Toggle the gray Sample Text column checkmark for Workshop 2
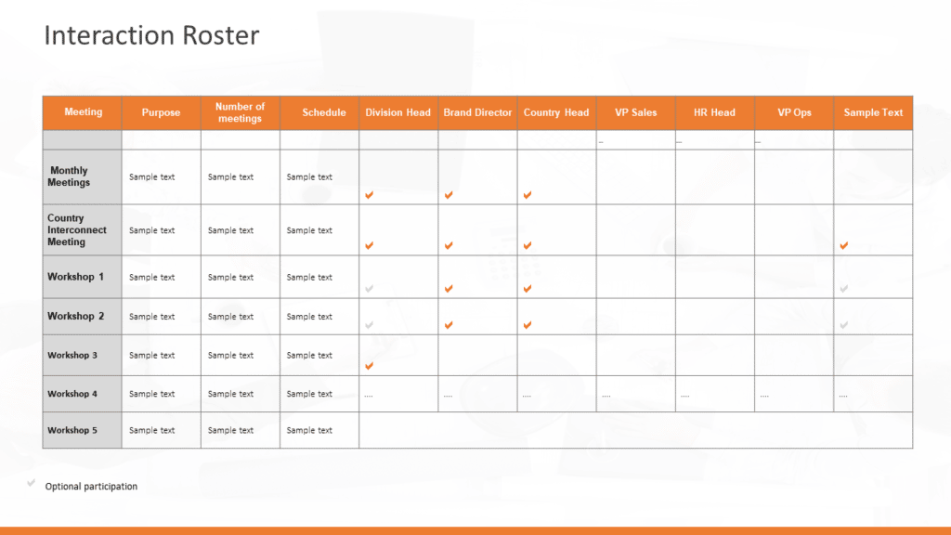Image resolution: width=951 pixels, height=535 pixels. point(843,325)
